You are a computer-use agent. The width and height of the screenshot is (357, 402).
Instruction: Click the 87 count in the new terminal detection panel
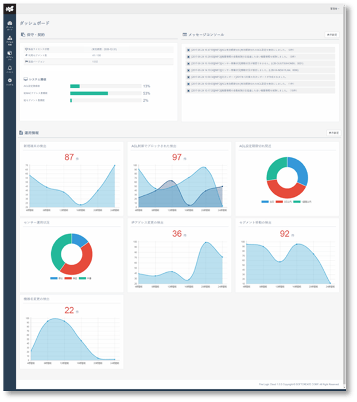pos(69,157)
